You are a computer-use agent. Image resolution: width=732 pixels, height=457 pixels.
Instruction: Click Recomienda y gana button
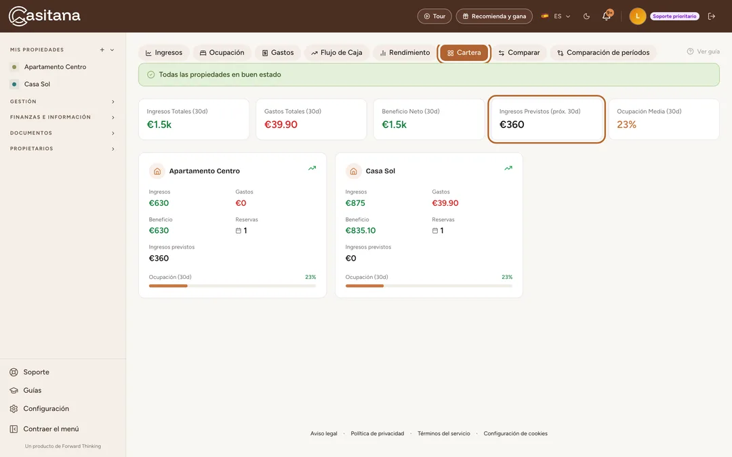point(494,16)
